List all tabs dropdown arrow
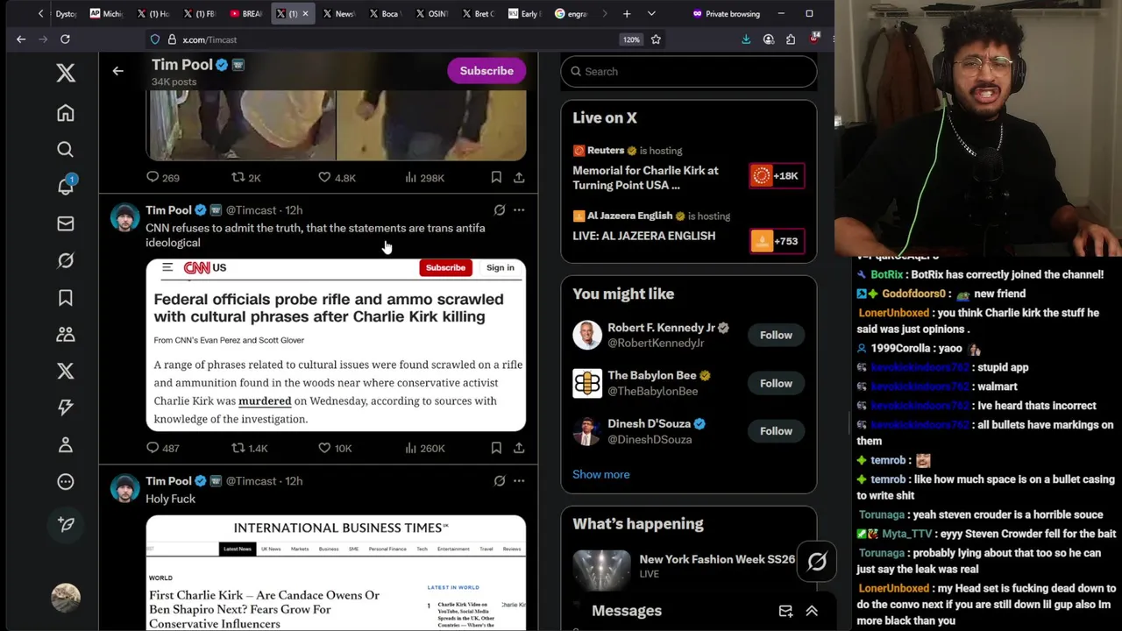Viewport: 1122px width, 631px height. pos(651,14)
